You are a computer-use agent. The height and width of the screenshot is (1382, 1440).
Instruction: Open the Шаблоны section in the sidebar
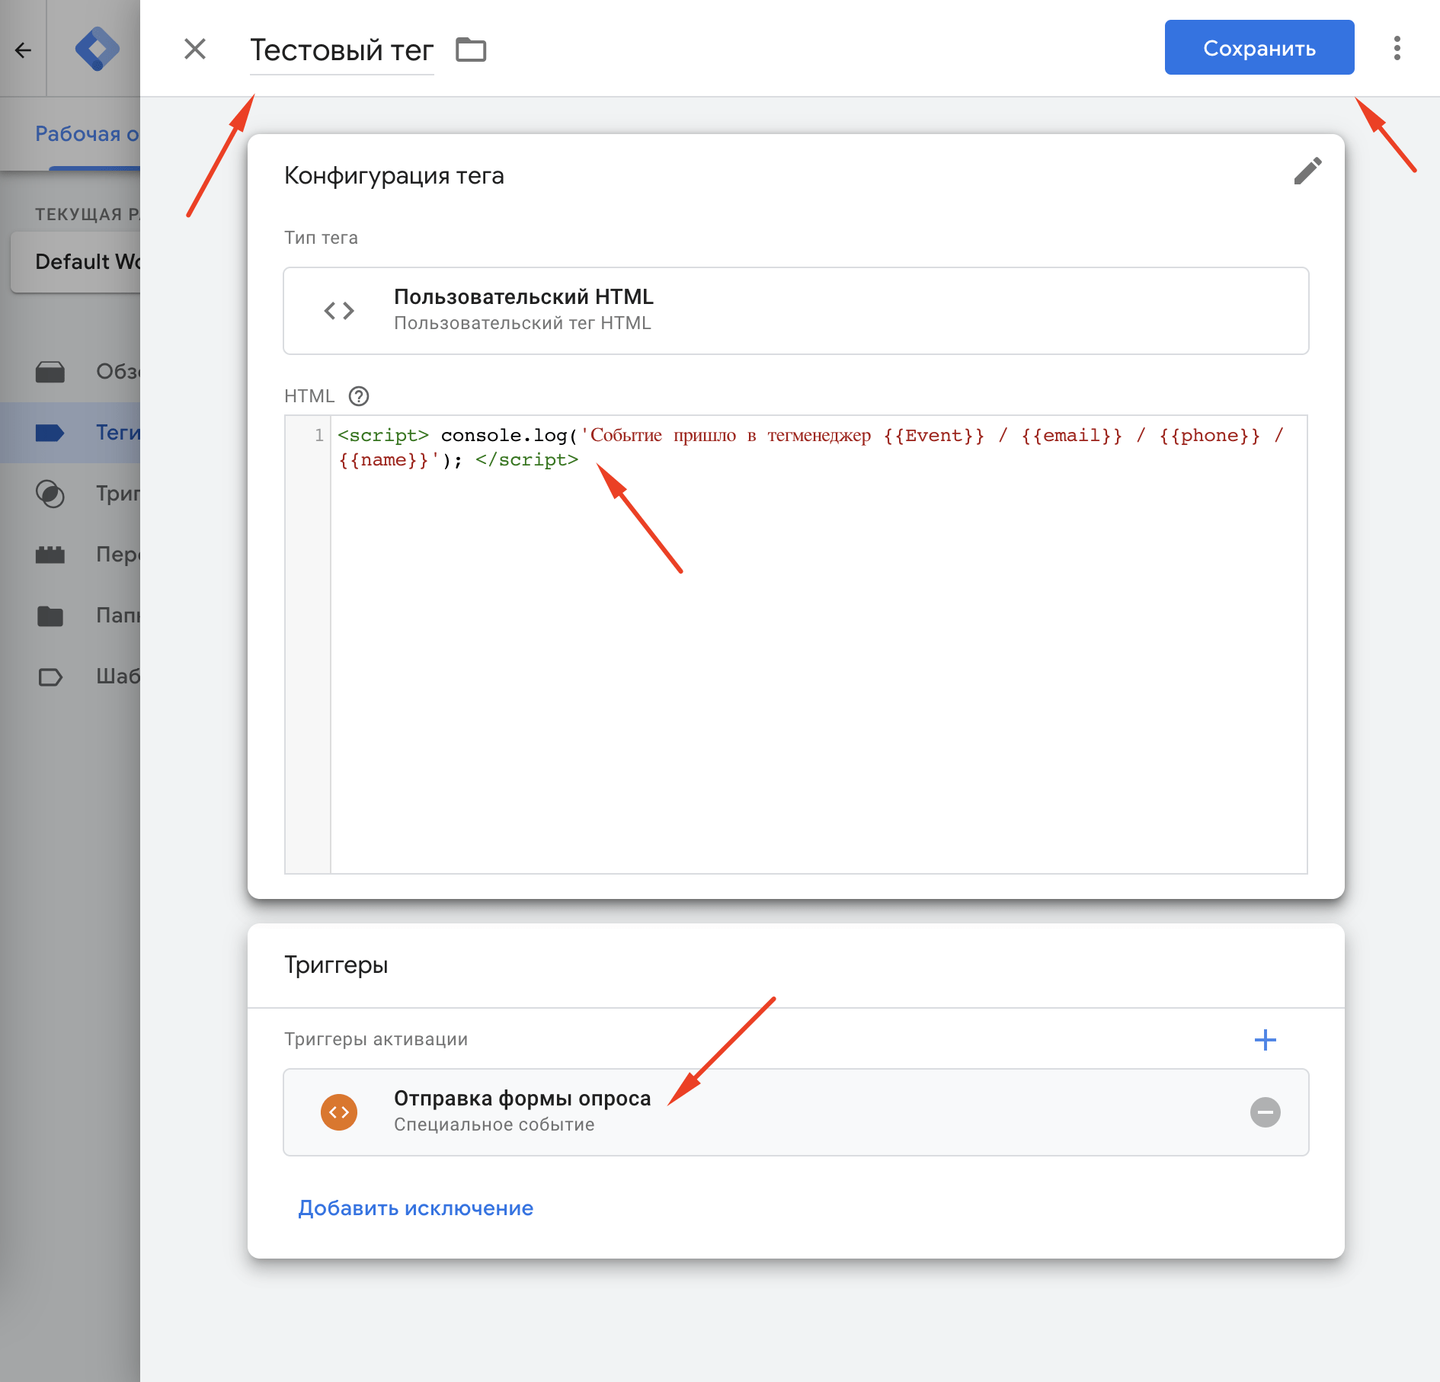(70, 677)
